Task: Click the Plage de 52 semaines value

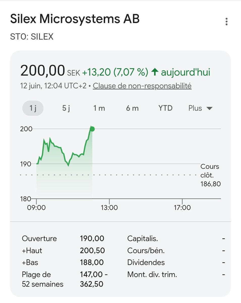Action: 94,279
